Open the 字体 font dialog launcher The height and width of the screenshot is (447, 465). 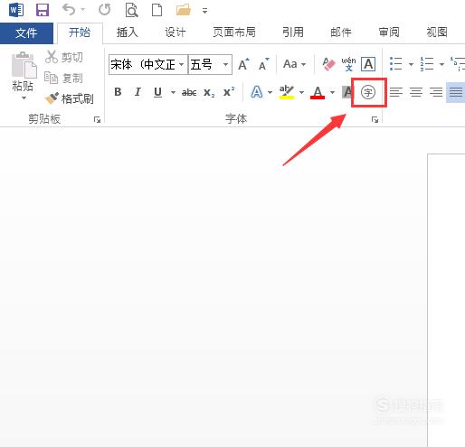[x=375, y=120]
